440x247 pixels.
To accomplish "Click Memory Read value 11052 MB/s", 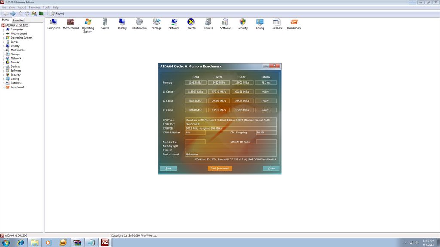I will tap(196, 83).
